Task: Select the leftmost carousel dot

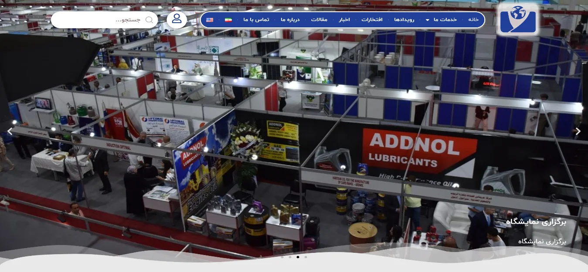Action: [282, 257]
